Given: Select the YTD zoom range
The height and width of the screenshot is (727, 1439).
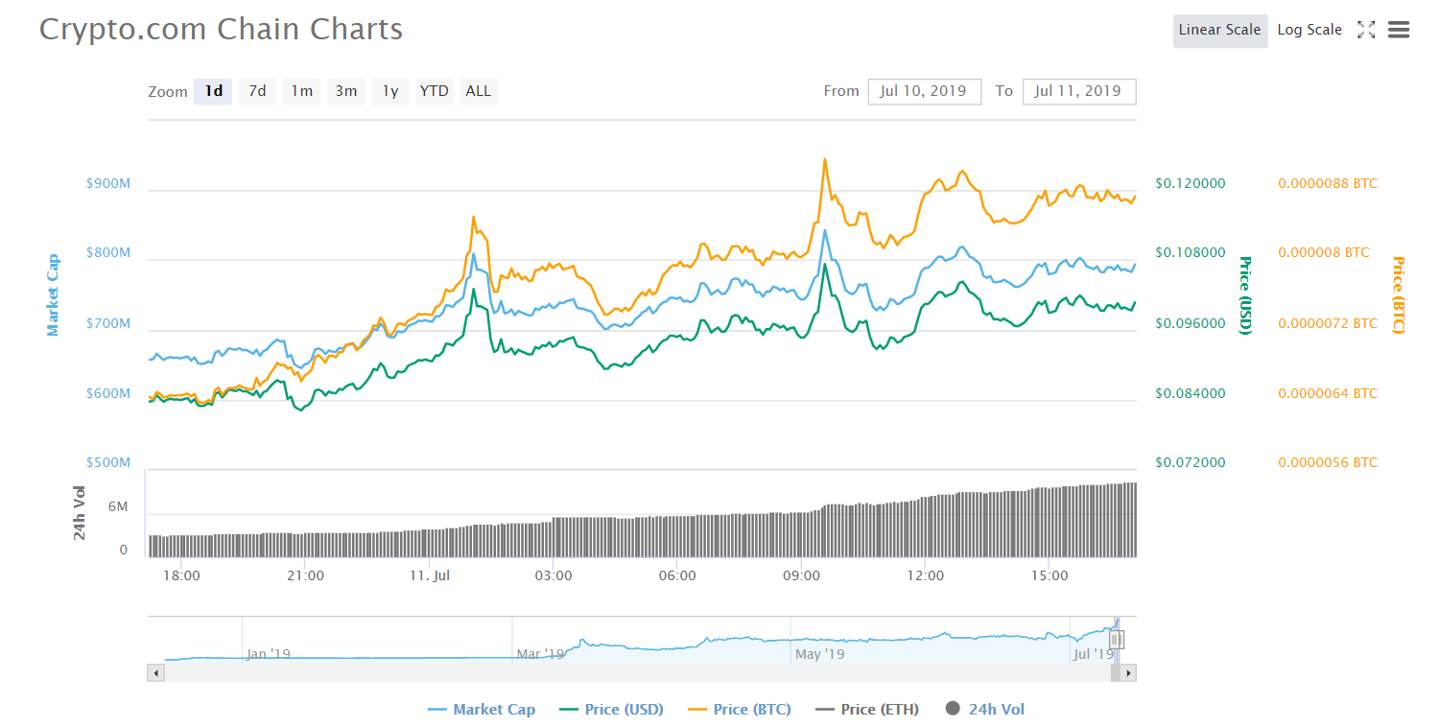Looking at the screenshot, I should (435, 91).
